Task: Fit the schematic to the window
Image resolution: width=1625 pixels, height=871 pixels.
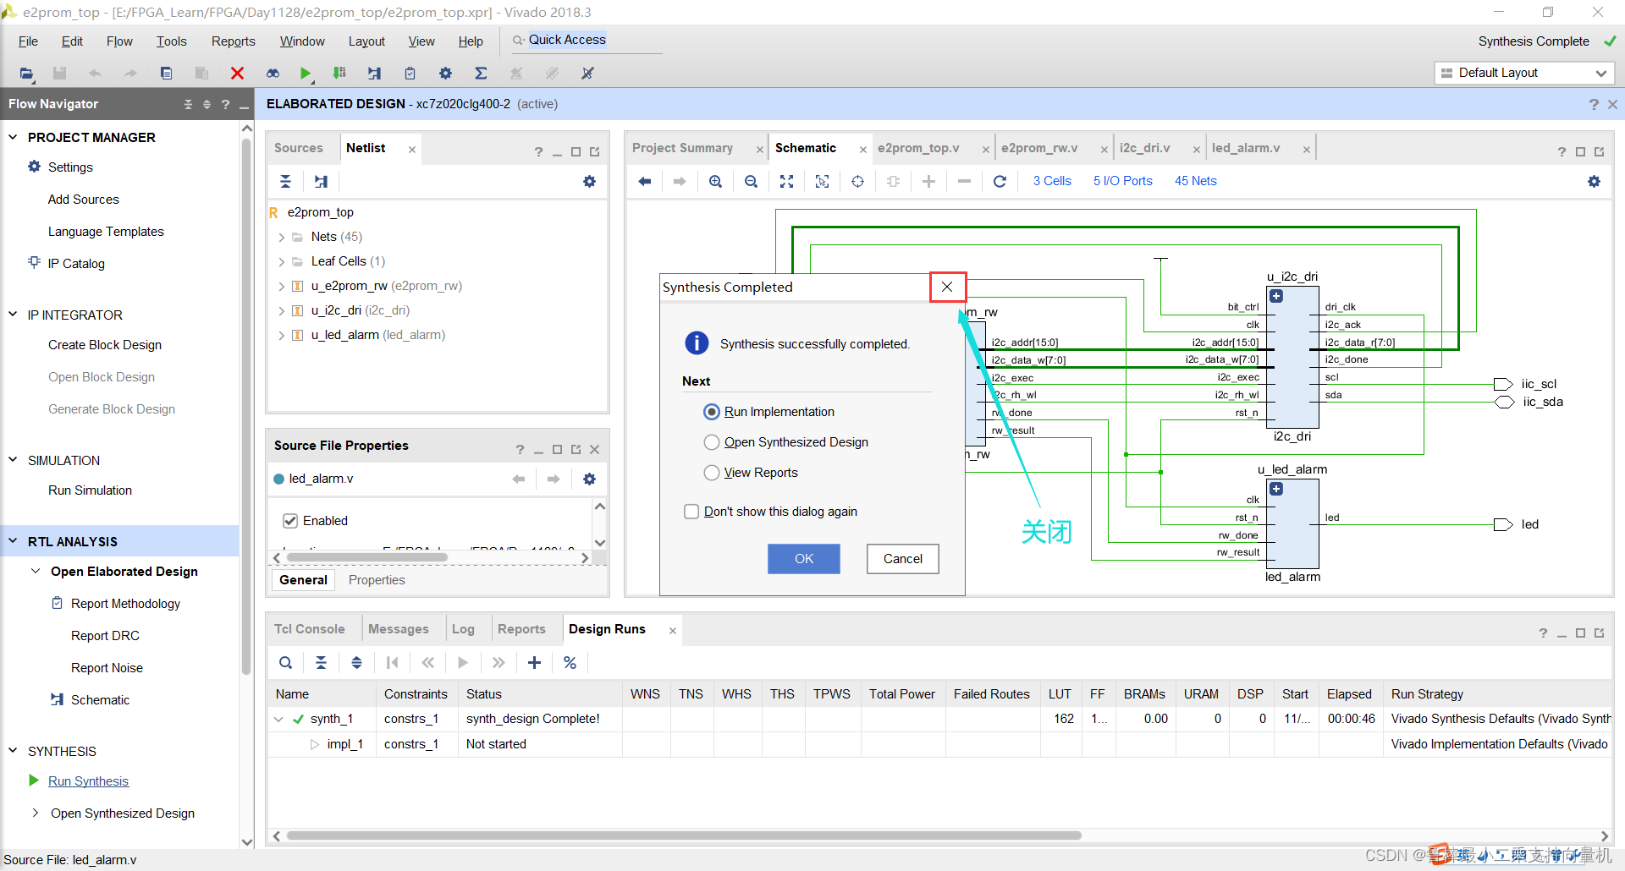Action: (x=786, y=181)
